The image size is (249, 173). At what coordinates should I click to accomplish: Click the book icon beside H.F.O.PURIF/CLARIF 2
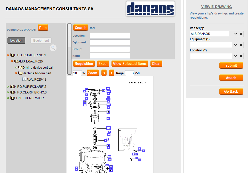tap(12, 86)
